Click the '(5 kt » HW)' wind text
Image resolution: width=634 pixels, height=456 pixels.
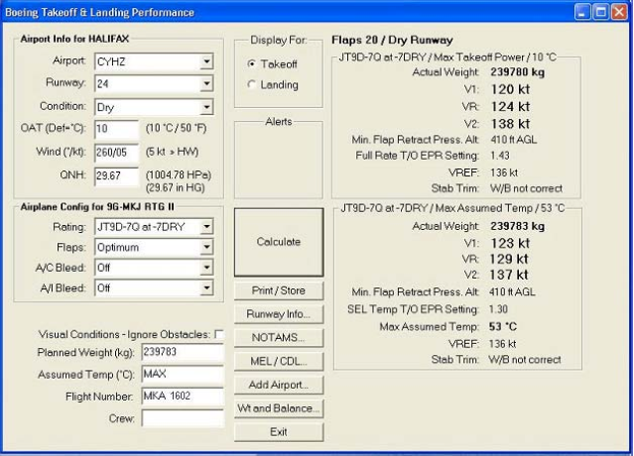coord(173,152)
